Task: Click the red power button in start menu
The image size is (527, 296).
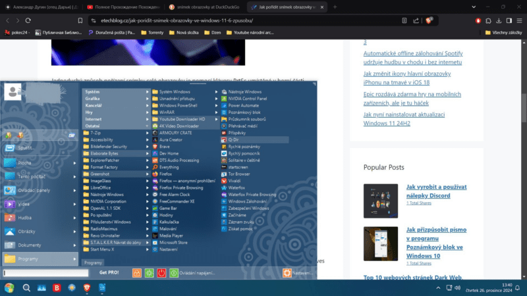Action: point(161,273)
